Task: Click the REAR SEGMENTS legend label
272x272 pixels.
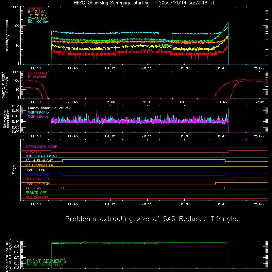Action: click(x=45, y=265)
